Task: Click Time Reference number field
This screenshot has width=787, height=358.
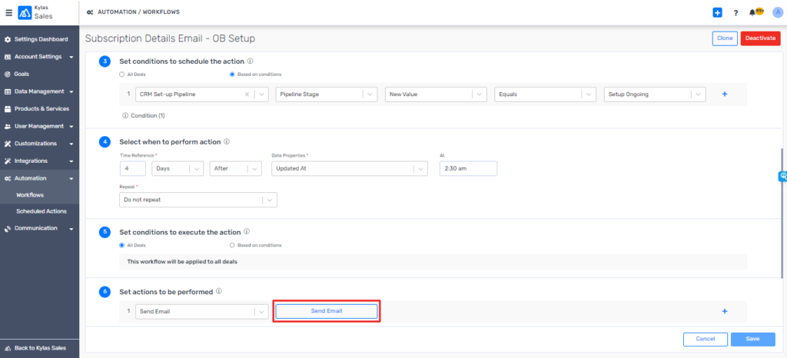Action: tap(132, 168)
